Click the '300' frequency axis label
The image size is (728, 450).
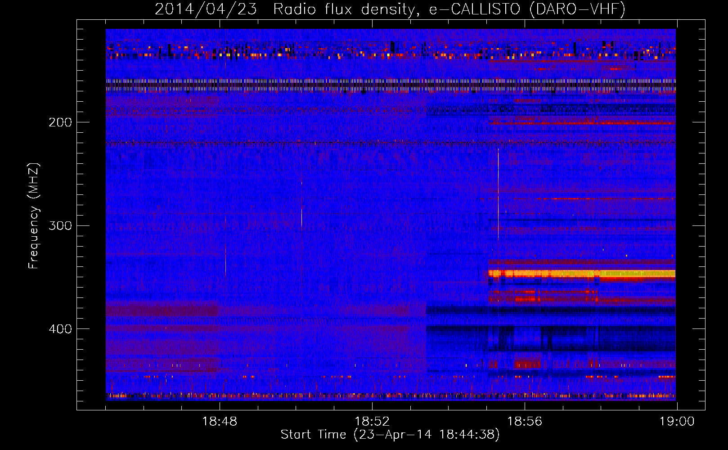[x=60, y=225]
